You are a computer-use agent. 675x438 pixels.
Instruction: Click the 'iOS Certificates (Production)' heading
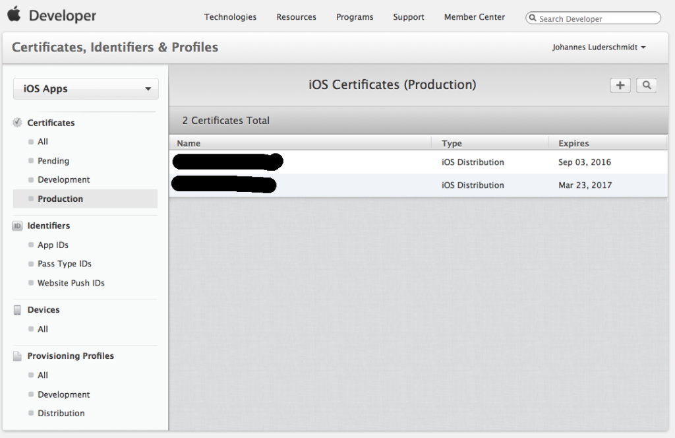point(392,85)
